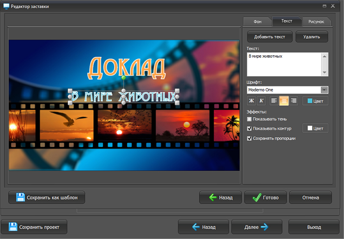
Task: Uncheck Показывать контур option
Action: point(250,129)
